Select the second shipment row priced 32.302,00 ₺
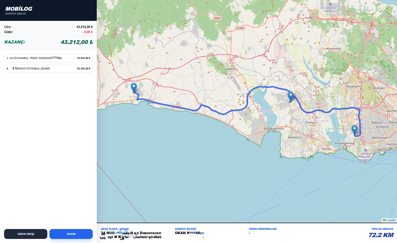 [48, 69]
